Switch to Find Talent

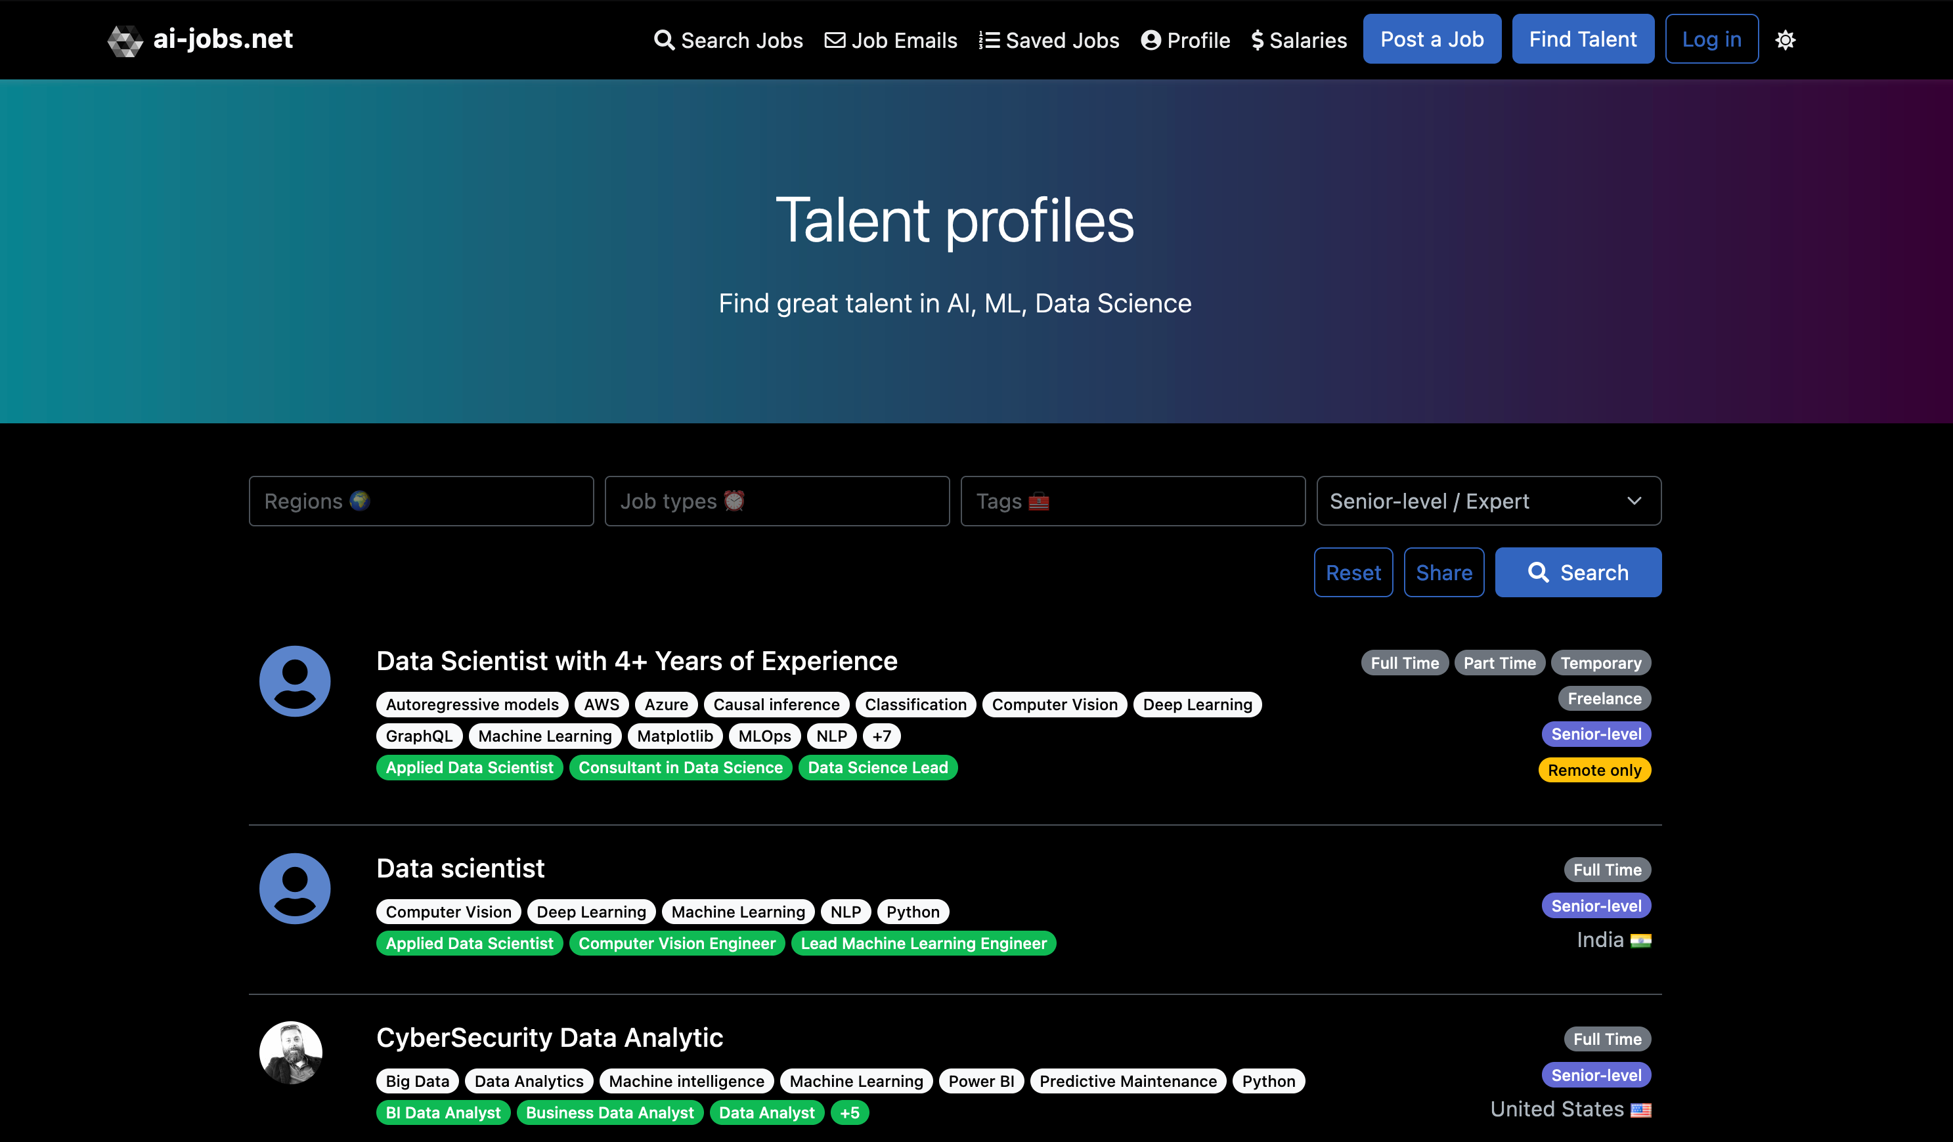1583,39
